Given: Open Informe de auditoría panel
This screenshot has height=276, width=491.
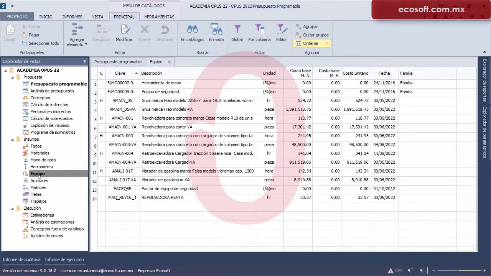Looking at the screenshot, I should (x=21, y=260).
